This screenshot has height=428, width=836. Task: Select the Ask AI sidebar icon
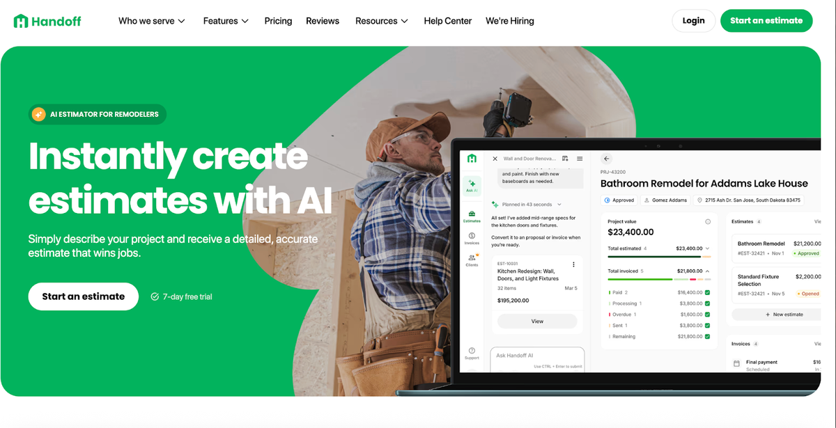(x=472, y=186)
